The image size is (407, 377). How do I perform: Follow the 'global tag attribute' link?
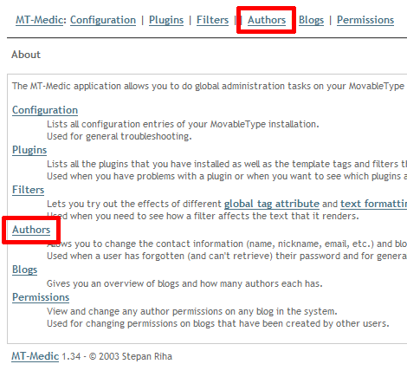click(x=272, y=204)
